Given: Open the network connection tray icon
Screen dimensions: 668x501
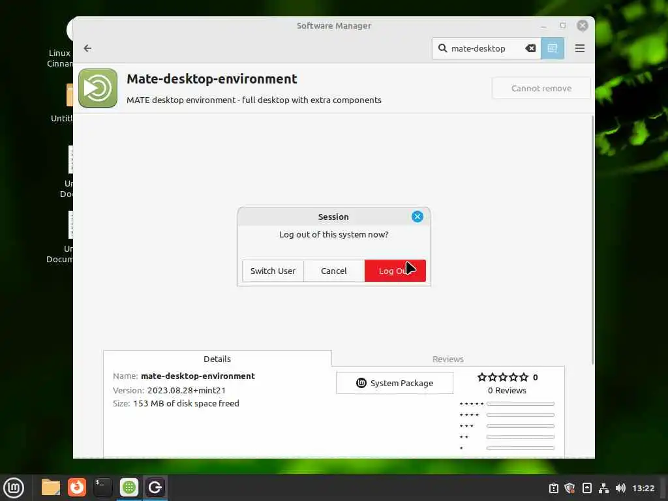Looking at the screenshot, I should (x=603, y=488).
